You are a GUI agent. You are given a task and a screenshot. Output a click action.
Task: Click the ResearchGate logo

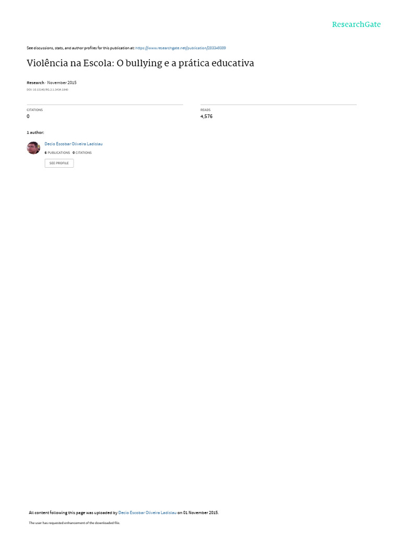point(356,24)
